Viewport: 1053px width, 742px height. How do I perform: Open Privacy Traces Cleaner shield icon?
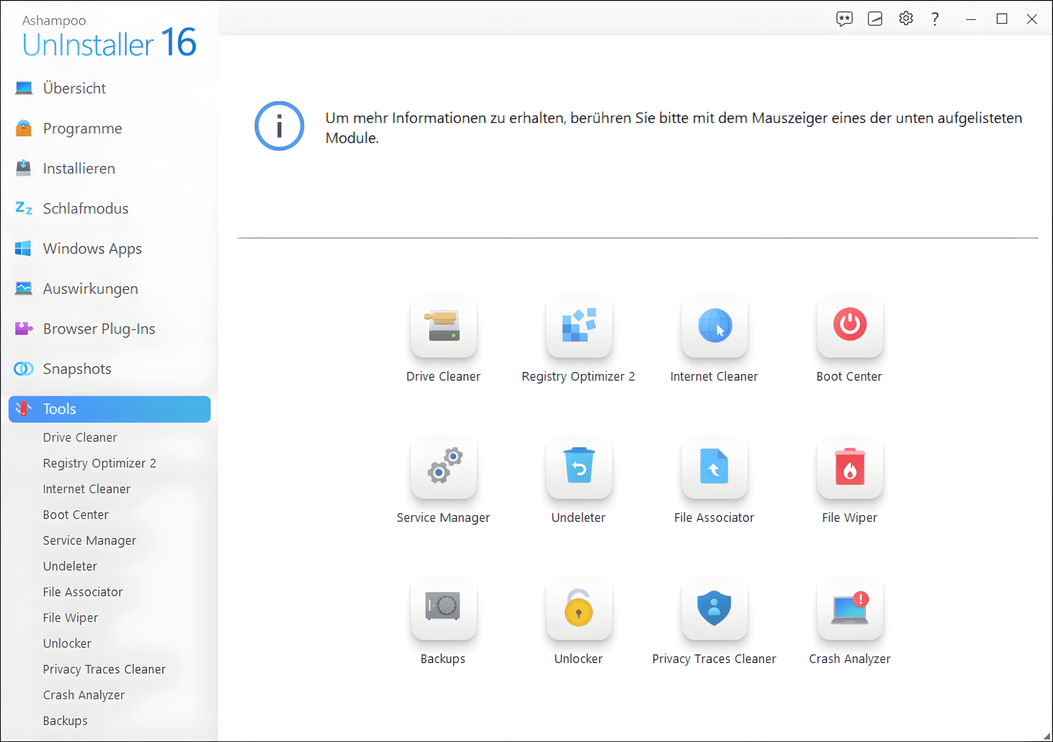[714, 608]
